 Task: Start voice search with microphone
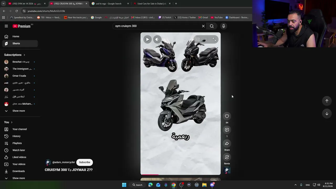tap(224, 26)
